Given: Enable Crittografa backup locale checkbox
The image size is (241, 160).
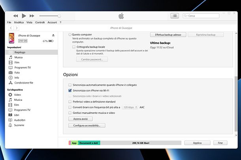Looking at the screenshot, I should pos(74,47).
